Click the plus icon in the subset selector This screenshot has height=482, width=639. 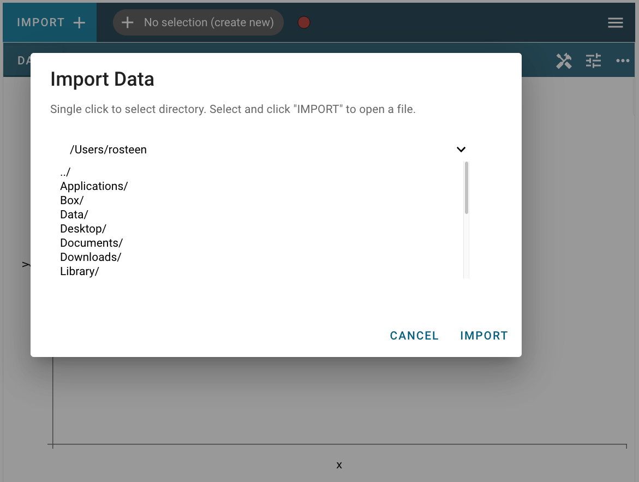[128, 22]
